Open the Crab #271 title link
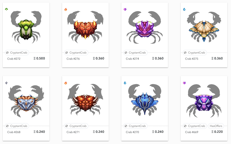The image size is (231, 144). pos(73,132)
